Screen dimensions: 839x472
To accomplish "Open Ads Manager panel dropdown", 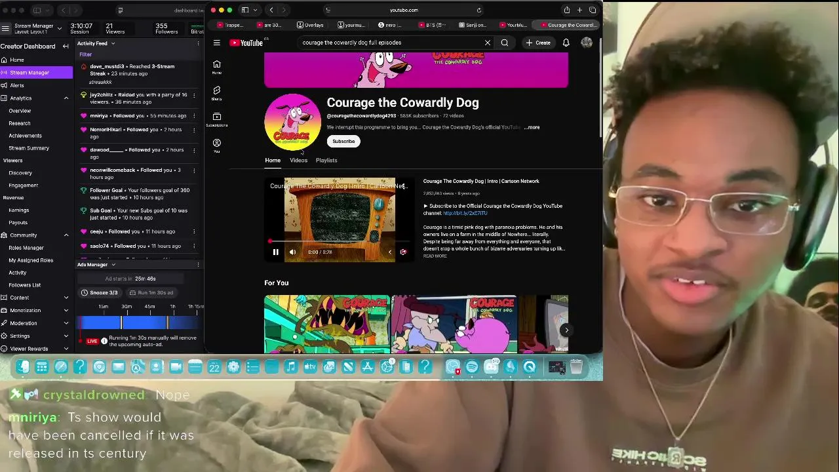I will point(113,265).
